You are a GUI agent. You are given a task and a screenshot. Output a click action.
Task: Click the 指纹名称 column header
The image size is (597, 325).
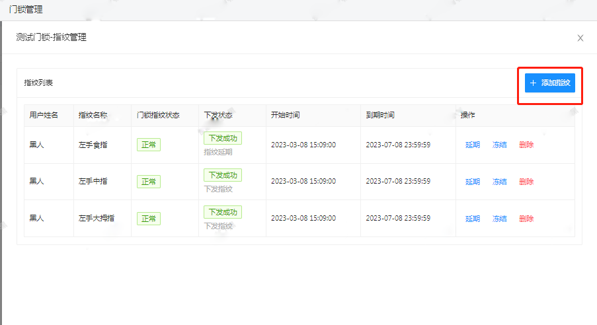point(93,115)
